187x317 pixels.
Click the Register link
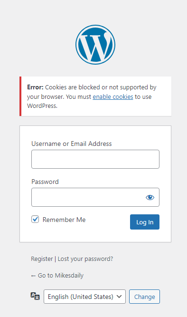click(42, 259)
